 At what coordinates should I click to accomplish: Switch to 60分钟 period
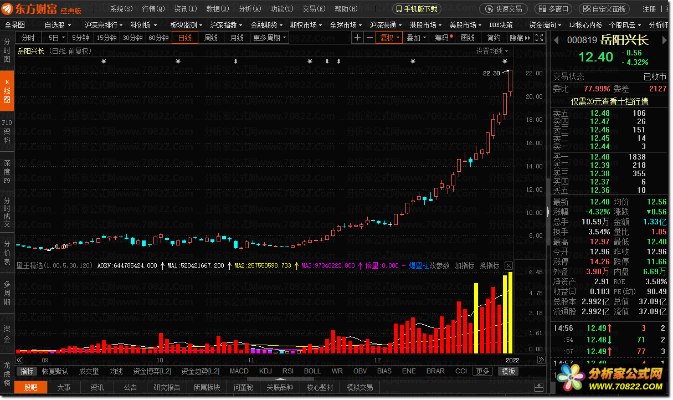point(158,38)
